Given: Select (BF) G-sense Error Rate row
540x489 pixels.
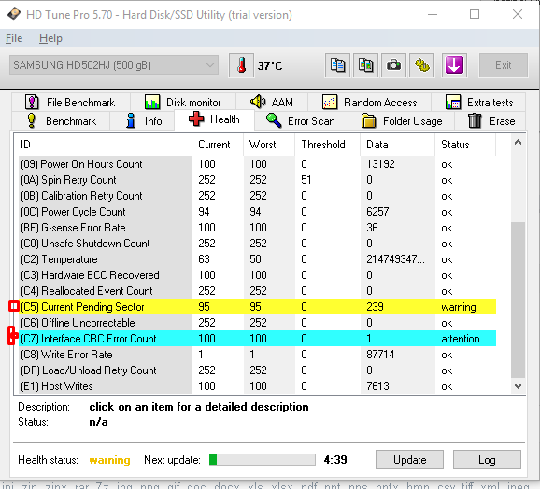Looking at the screenshot, I should coord(257,228).
